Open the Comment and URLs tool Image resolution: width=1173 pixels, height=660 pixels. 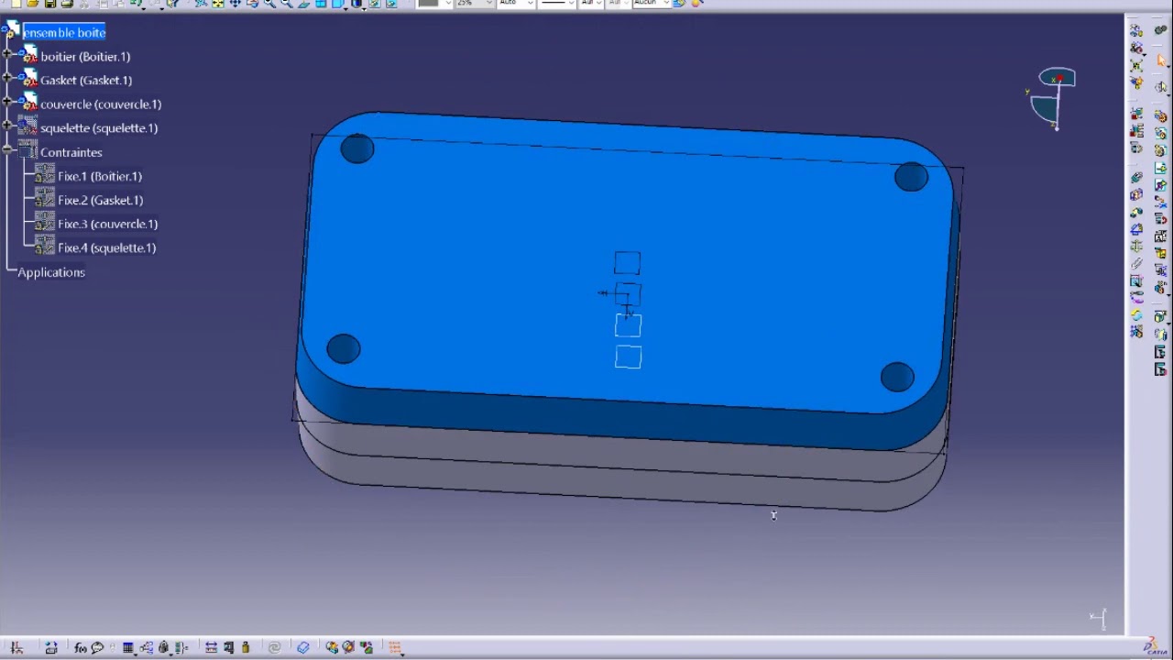(x=97, y=647)
